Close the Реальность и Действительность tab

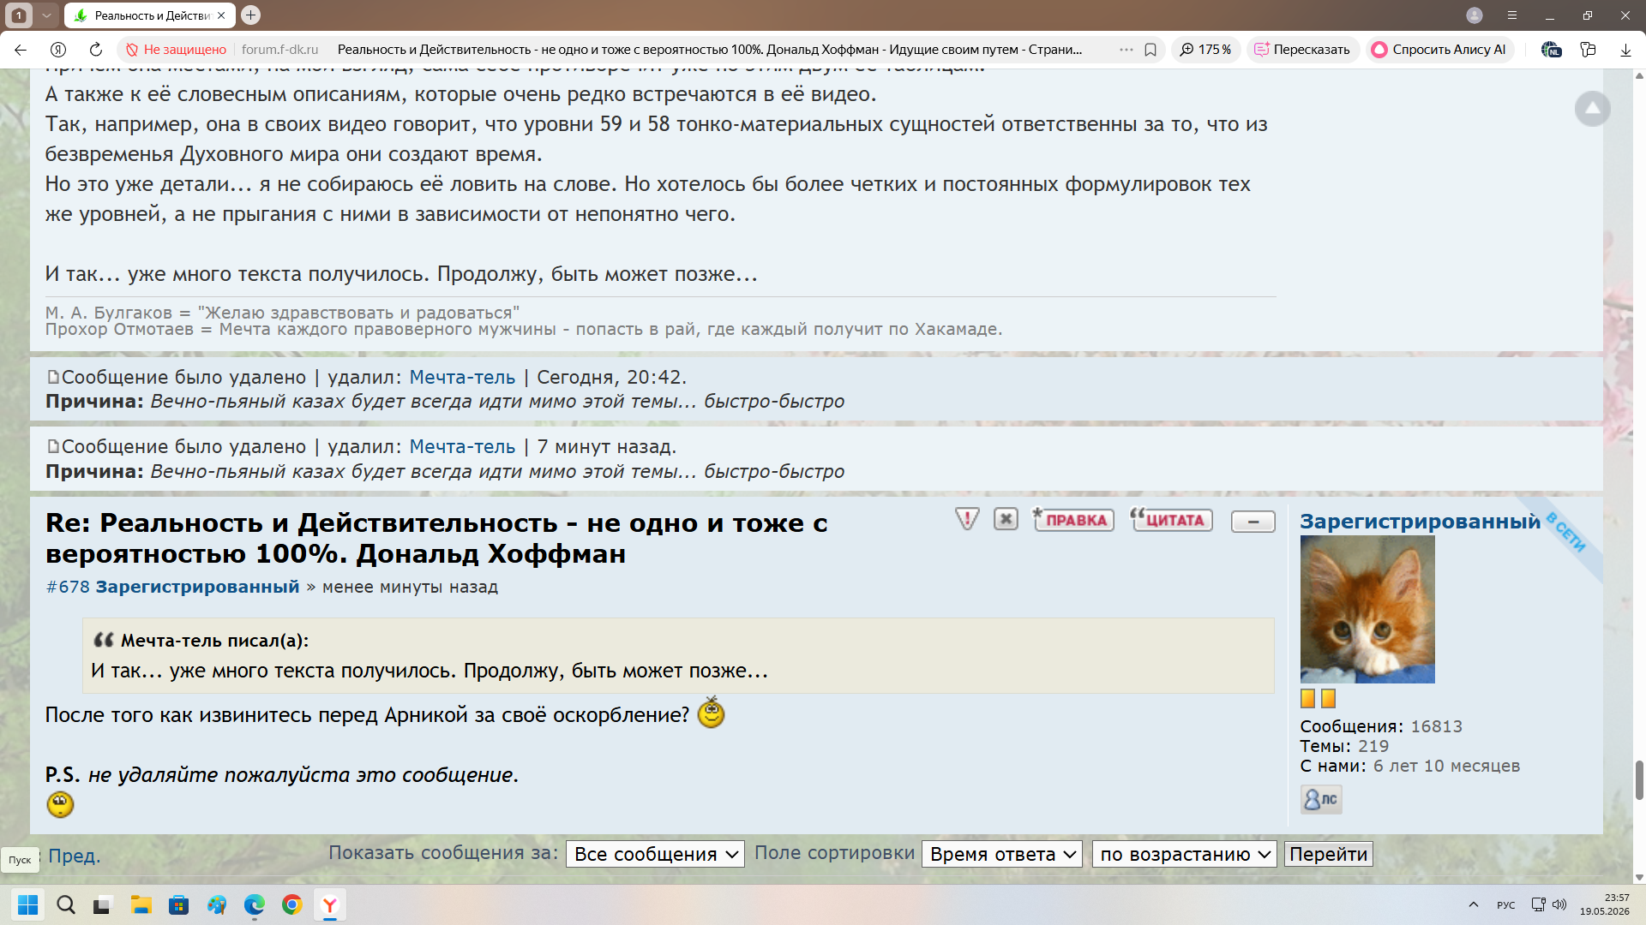[x=221, y=15]
